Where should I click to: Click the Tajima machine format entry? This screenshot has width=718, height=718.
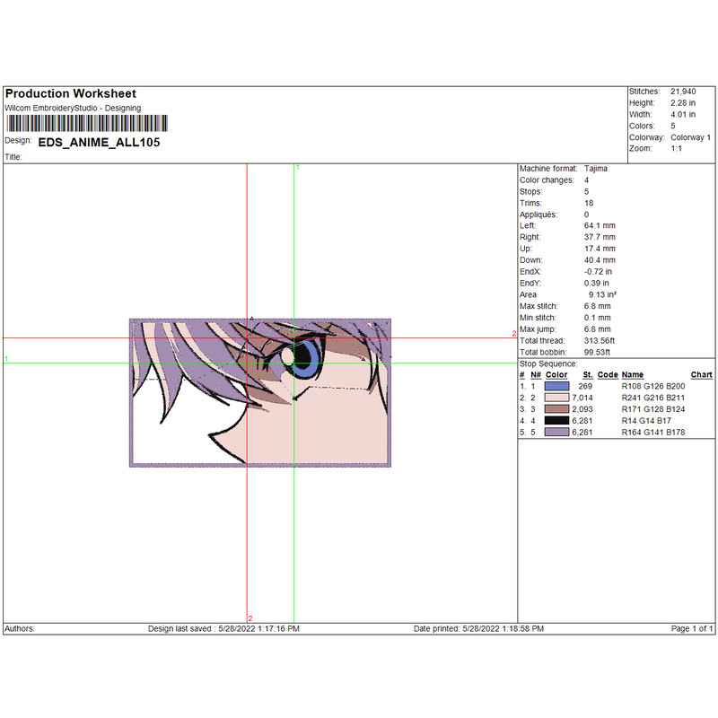click(x=596, y=169)
